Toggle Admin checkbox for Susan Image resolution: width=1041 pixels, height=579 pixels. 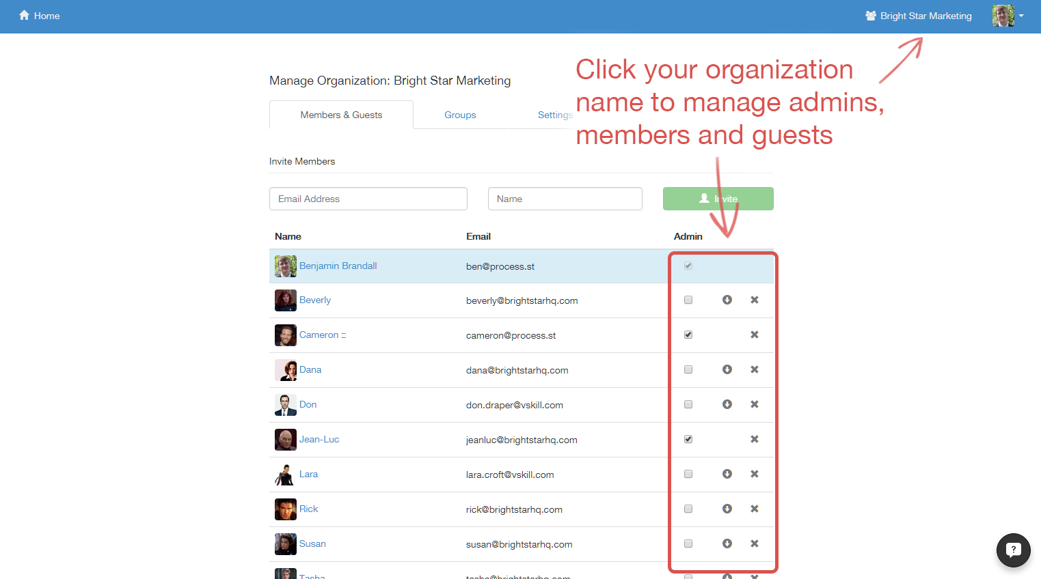(688, 543)
